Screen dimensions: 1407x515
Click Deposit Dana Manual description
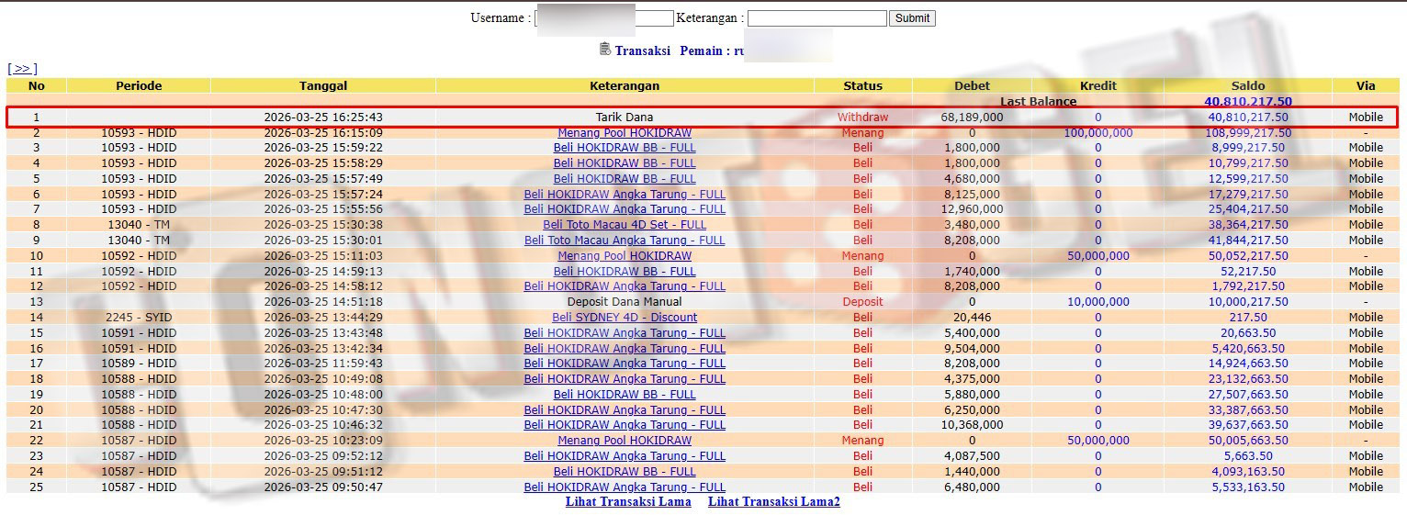[x=625, y=302]
